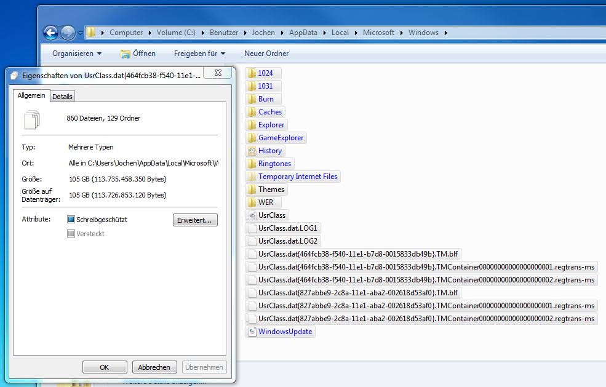
Task: Expand arrow after Benutzer breadcrumb
Action: click(x=245, y=33)
